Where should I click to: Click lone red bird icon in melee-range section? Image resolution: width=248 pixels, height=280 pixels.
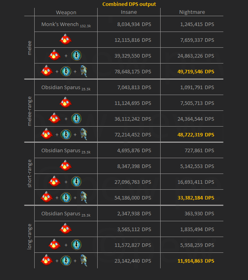pyautogui.click(x=65, y=103)
